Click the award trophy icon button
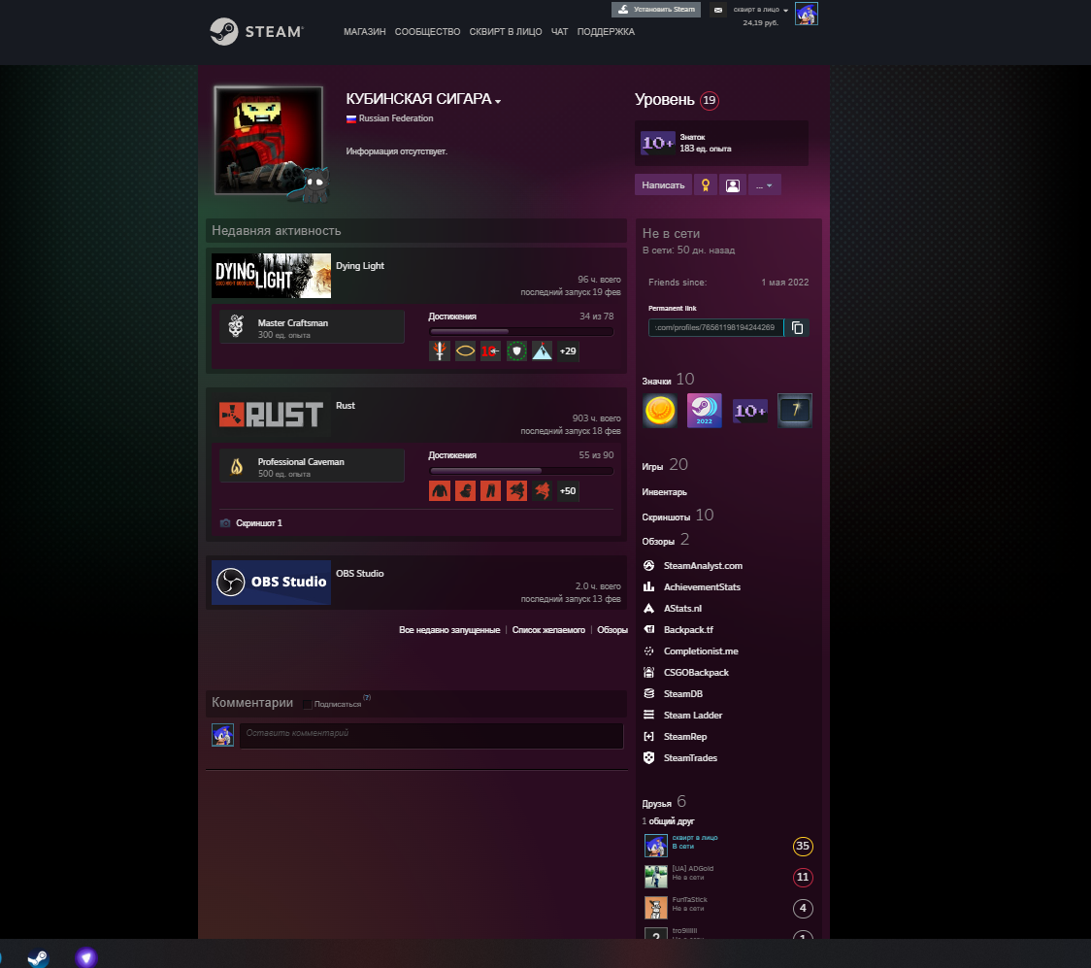 (706, 185)
